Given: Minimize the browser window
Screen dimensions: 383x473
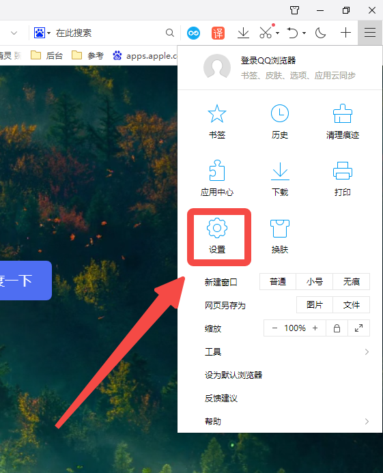Looking at the screenshot, I should (320, 10).
